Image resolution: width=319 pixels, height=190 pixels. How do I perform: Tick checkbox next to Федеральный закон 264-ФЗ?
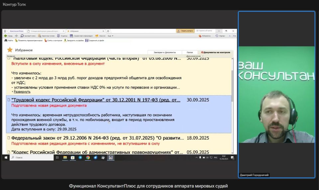click(x=9, y=137)
